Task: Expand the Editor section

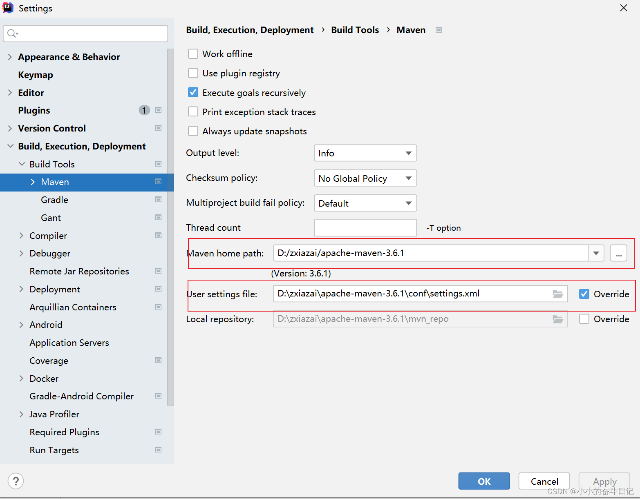Action: 10,93
